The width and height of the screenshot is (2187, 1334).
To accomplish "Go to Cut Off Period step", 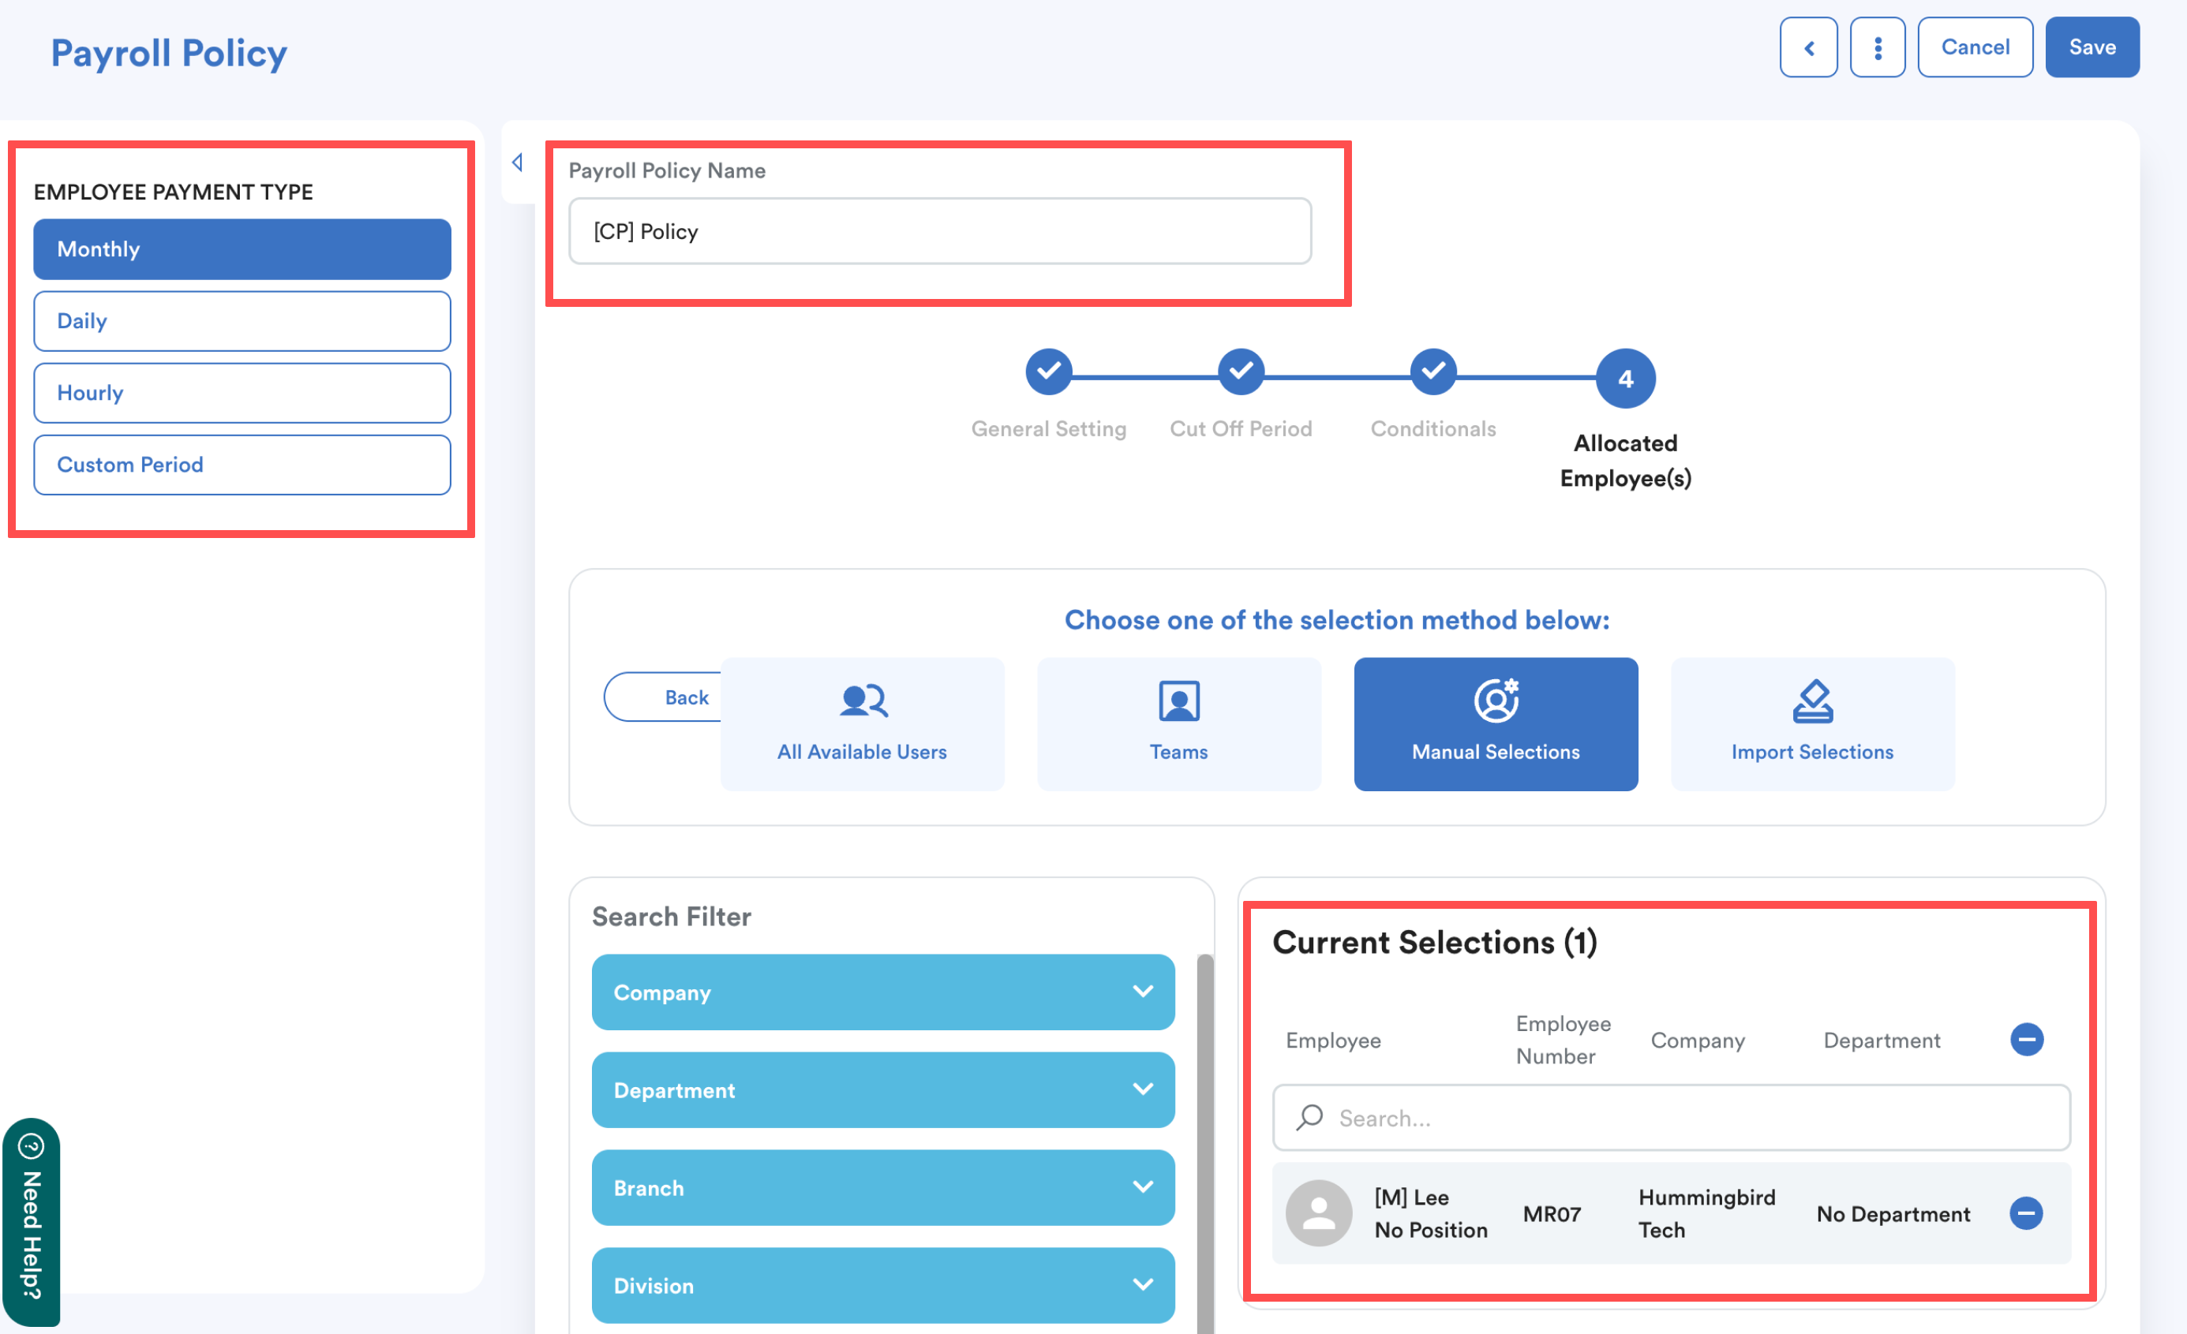I will pos(1240,372).
